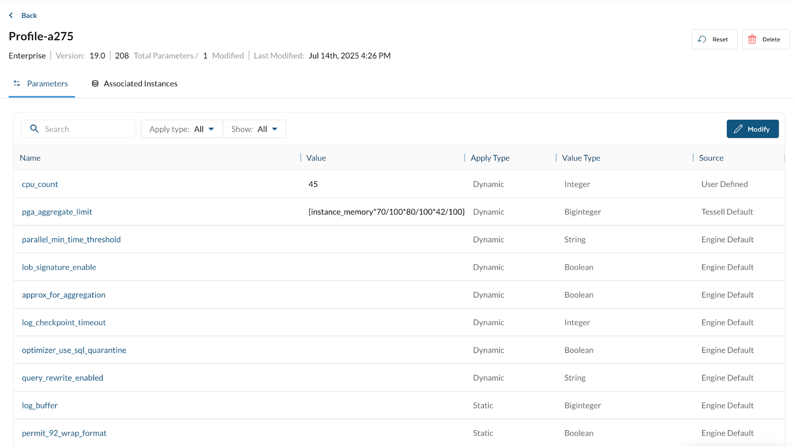Click the Modify pencil icon

pyautogui.click(x=738, y=129)
